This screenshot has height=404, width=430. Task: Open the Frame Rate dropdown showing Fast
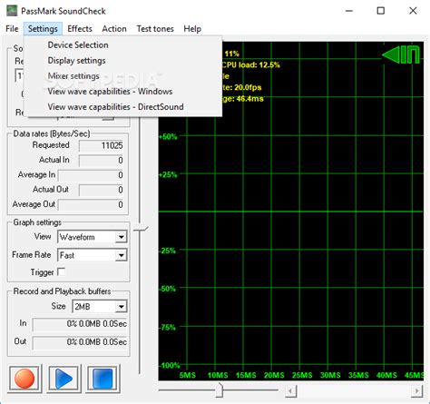point(92,255)
